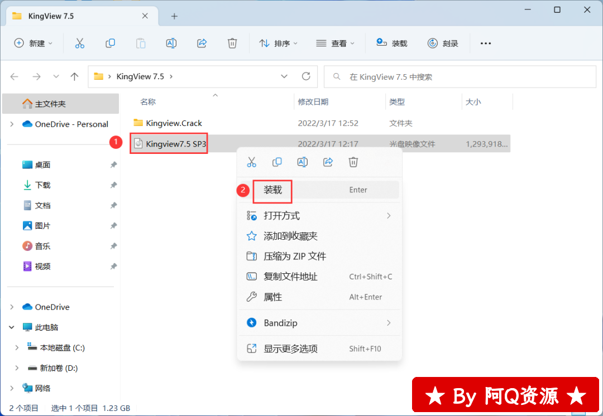Choose 属性 (Properties) from the context menu

(x=319, y=297)
